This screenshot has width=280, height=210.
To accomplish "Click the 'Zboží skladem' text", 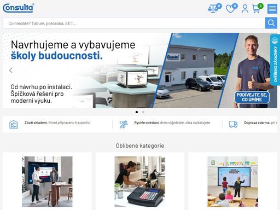I will 36,122.
